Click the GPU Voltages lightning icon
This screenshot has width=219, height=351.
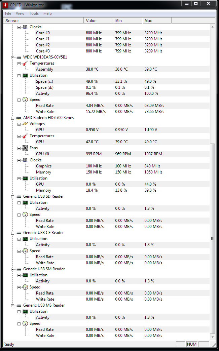point(25,124)
